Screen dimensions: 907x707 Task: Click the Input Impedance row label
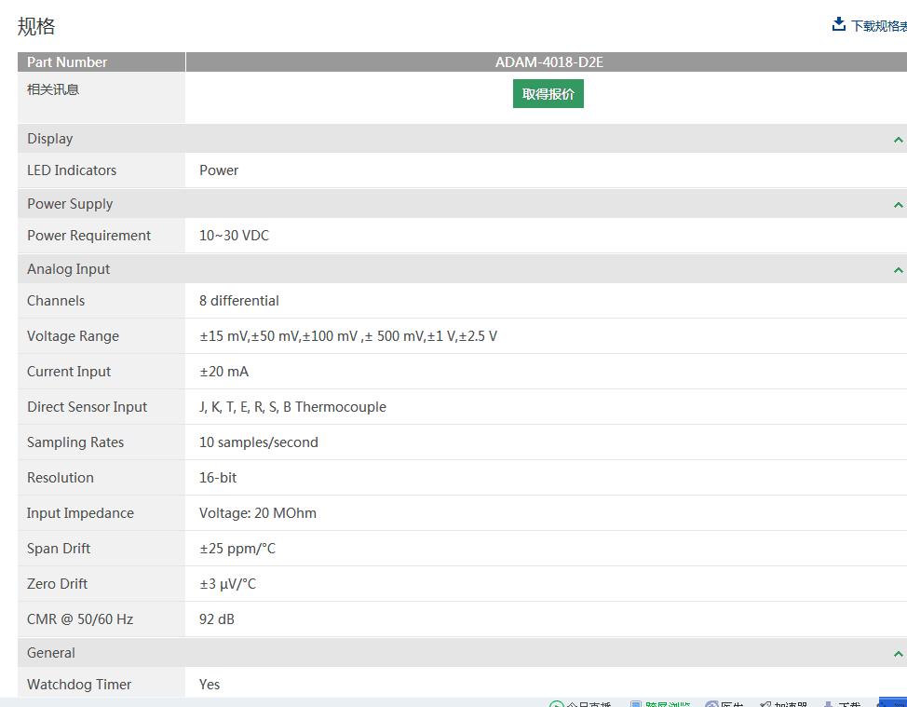(80, 513)
